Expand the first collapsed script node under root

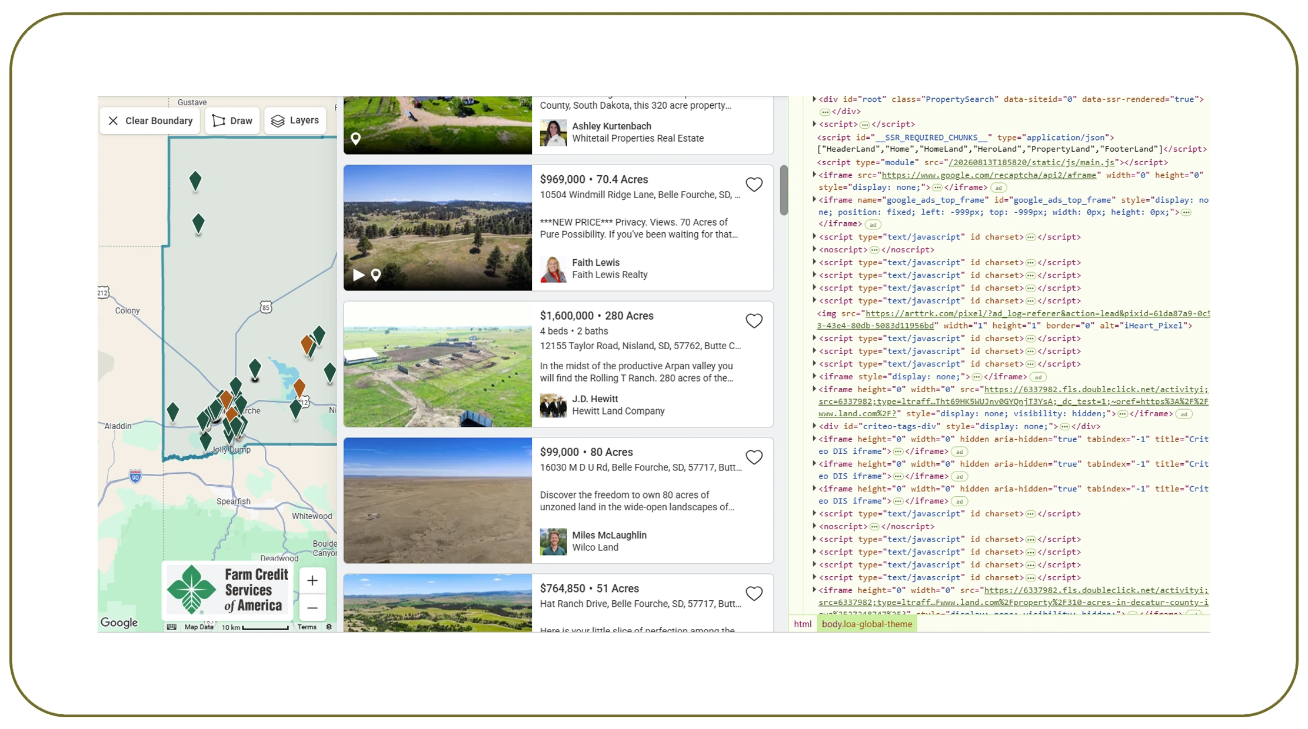(x=814, y=124)
